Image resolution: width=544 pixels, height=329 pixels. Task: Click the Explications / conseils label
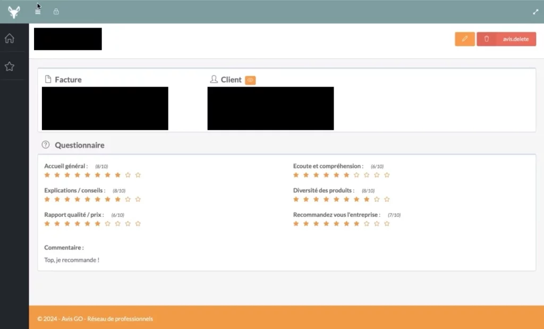74,190
